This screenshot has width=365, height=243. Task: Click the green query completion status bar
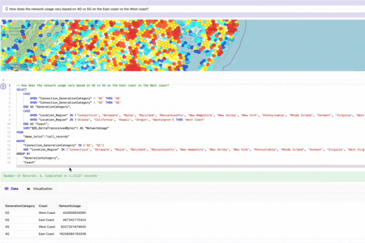pos(182,176)
